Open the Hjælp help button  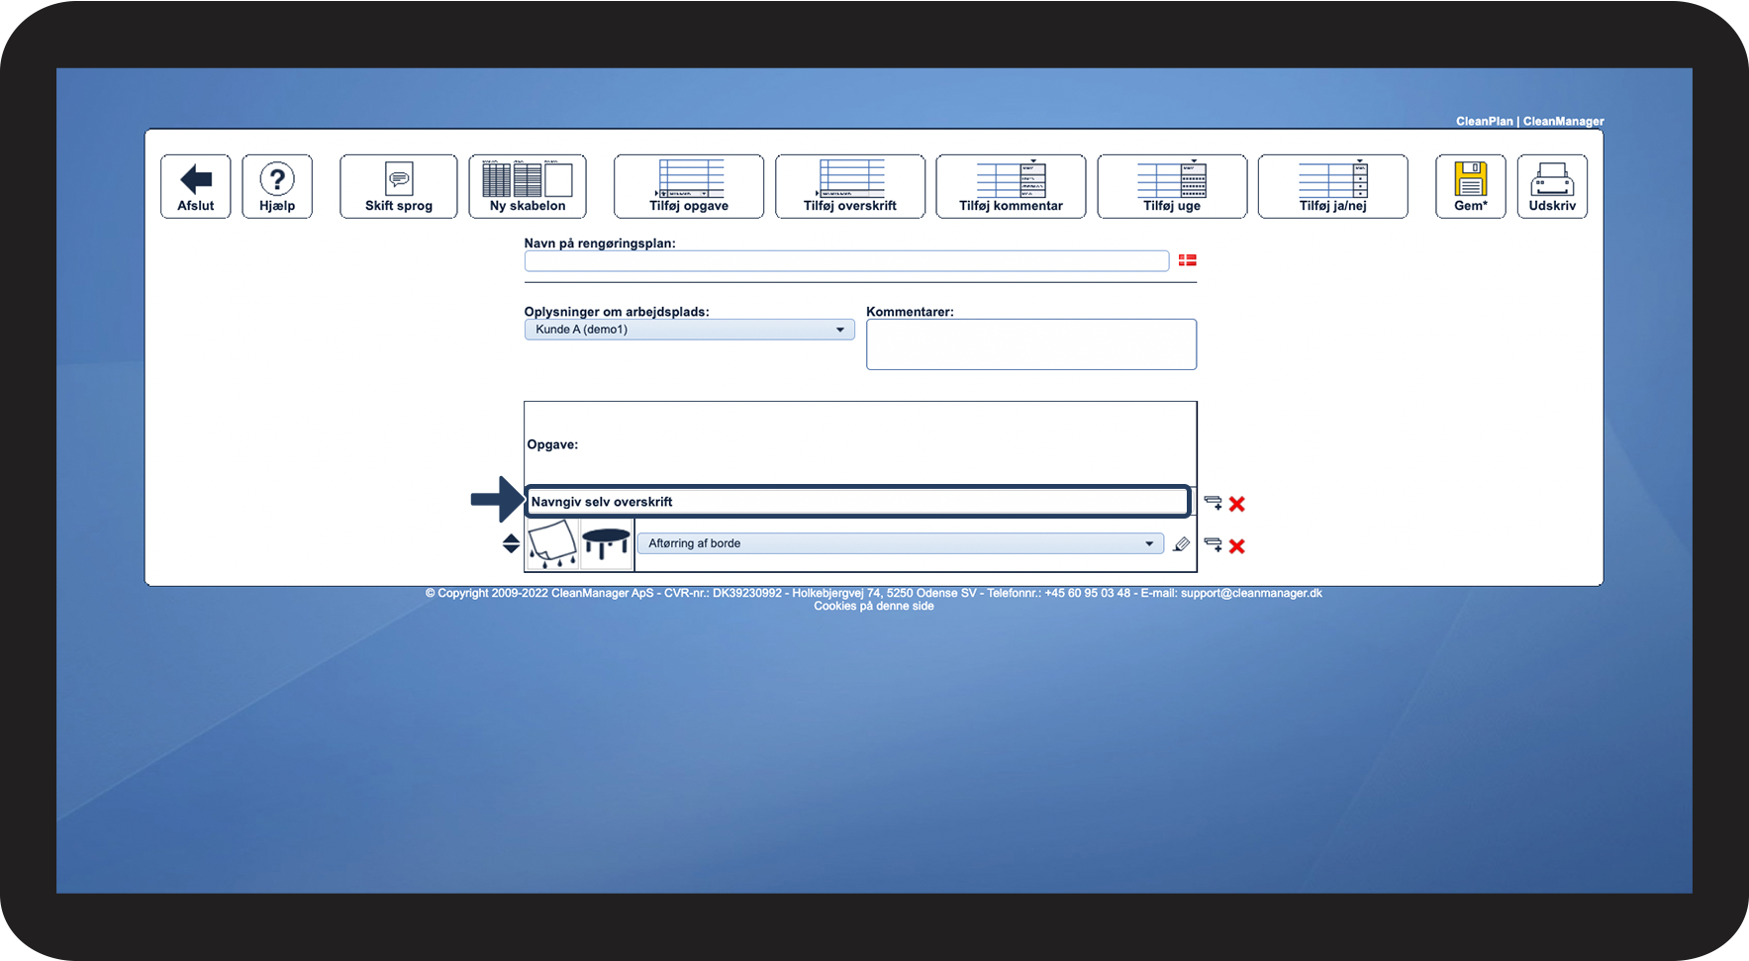tap(277, 186)
